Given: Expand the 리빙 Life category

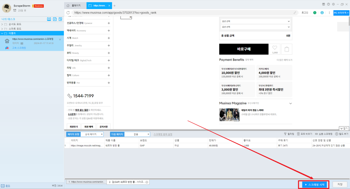Looking at the screenshot, I should tap(109, 68).
